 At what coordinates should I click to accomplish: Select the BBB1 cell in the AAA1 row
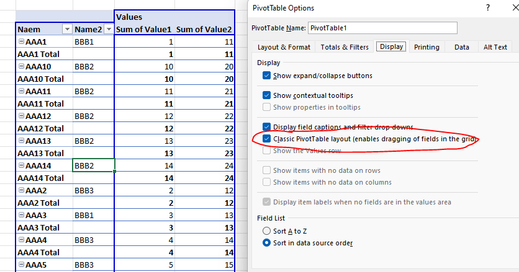pos(93,42)
